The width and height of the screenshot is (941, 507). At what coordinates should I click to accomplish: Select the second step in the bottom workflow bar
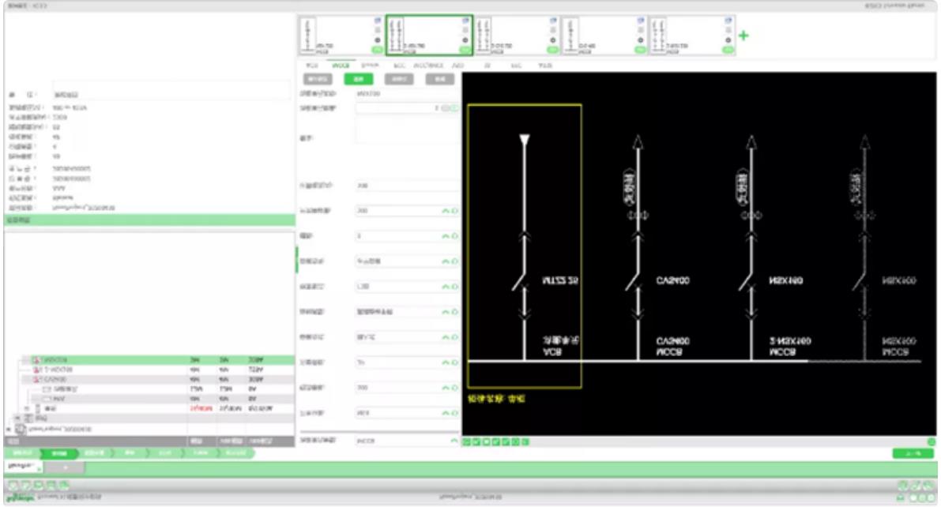tap(58, 454)
